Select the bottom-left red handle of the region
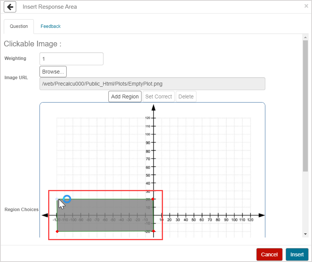312x262 pixels. (57, 231)
